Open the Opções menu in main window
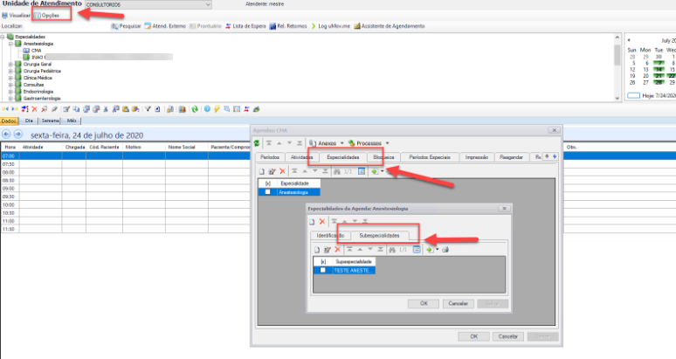The width and height of the screenshot is (676, 359). click(x=47, y=16)
